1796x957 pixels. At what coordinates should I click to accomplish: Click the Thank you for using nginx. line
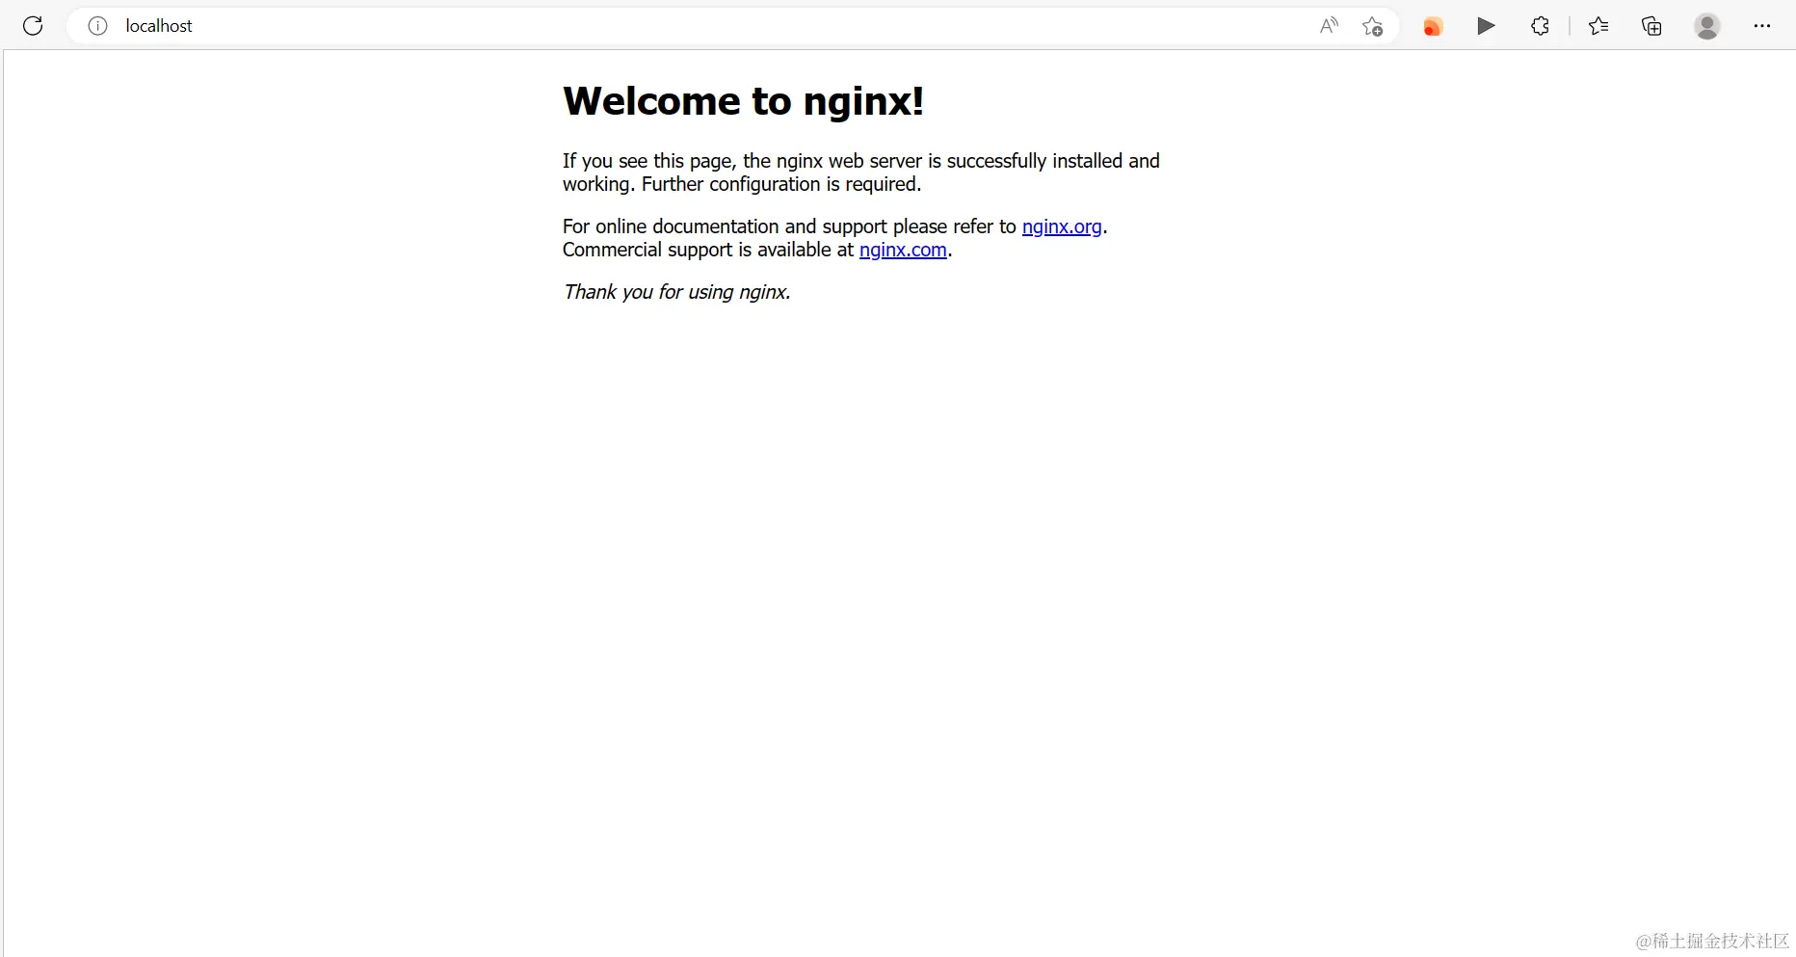pyautogui.click(x=676, y=292)
